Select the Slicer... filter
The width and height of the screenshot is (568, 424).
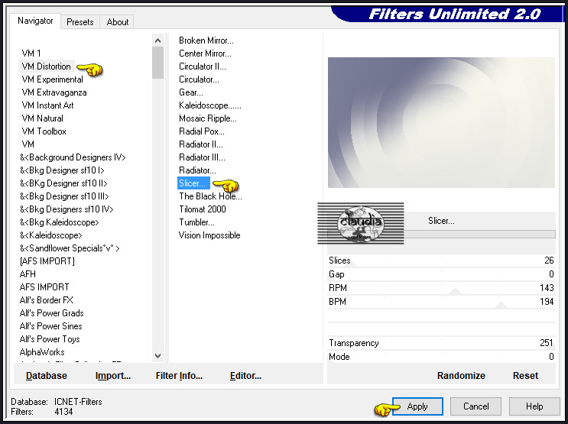tap(193, 183)
